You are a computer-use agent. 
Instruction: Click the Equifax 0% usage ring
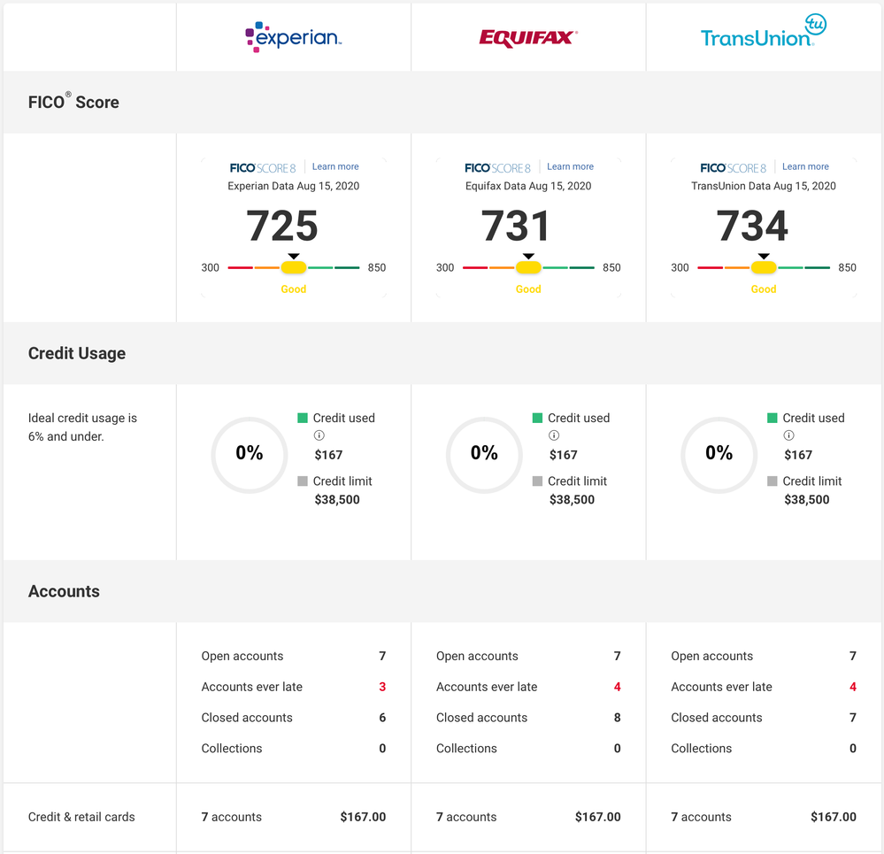point(484,456)
